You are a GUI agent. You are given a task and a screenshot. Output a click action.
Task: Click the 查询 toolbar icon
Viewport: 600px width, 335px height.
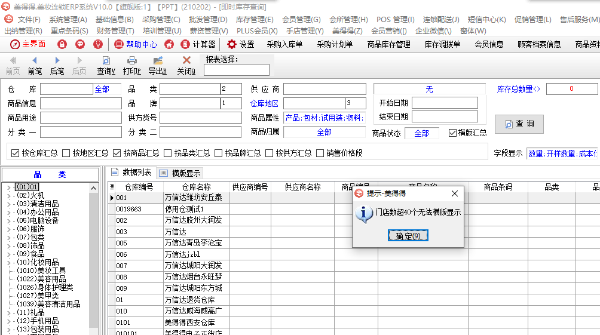(106, 66)
